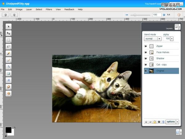
Task: Select the rectangular marquee tool
Action: 9,40
